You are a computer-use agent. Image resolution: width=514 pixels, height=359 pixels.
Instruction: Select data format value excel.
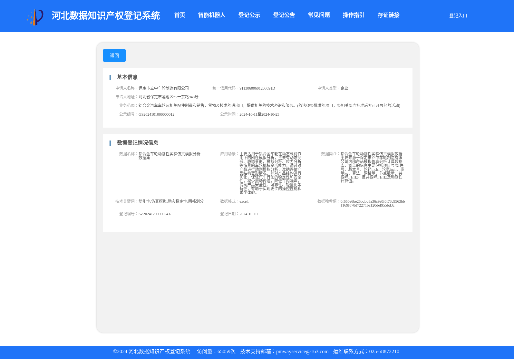pyautogui.click(x=244, y=201)
